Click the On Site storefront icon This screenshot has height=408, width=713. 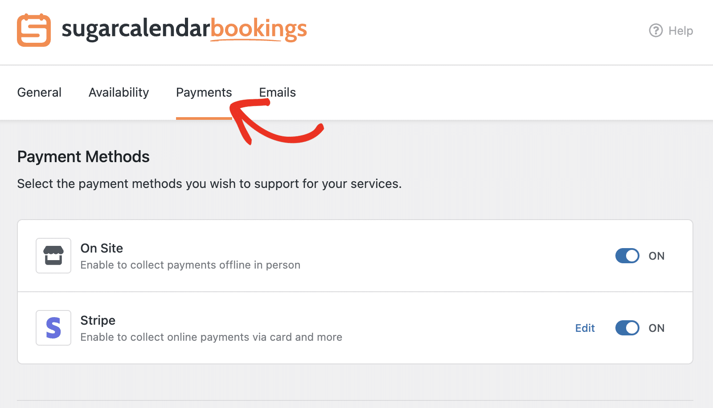point(53,256)
